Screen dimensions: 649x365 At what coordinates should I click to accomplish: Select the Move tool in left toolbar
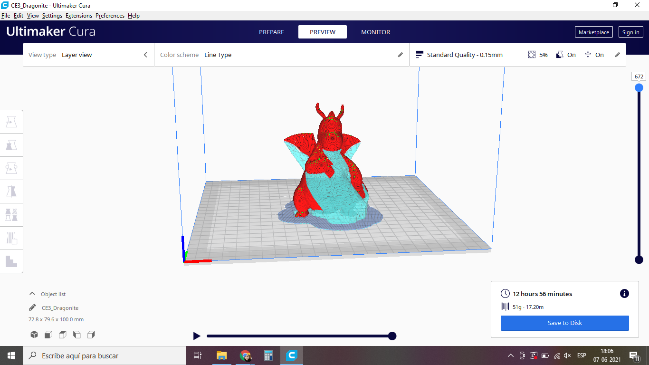click(11, 122)
